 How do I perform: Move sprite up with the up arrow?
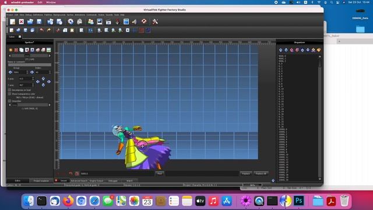(43, 78)
